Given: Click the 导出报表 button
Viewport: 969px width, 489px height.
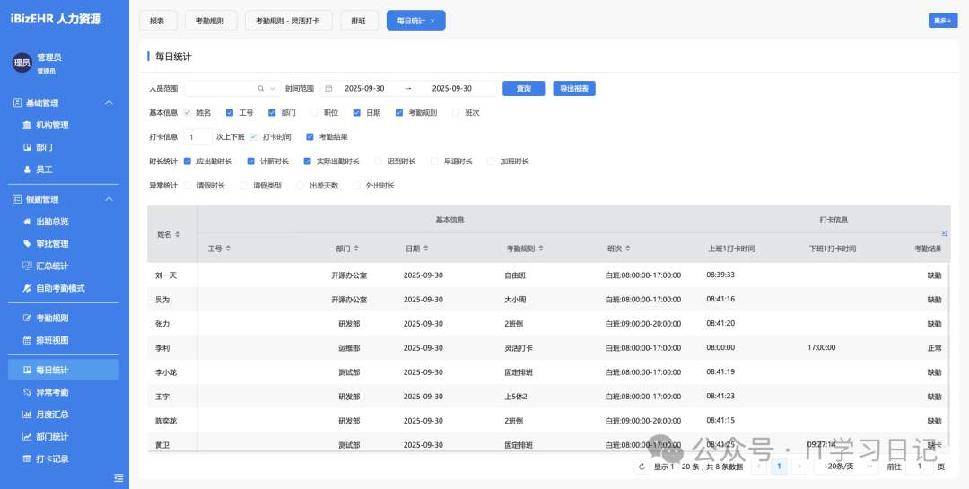Looking at the screenshot, I should point(574,89).
